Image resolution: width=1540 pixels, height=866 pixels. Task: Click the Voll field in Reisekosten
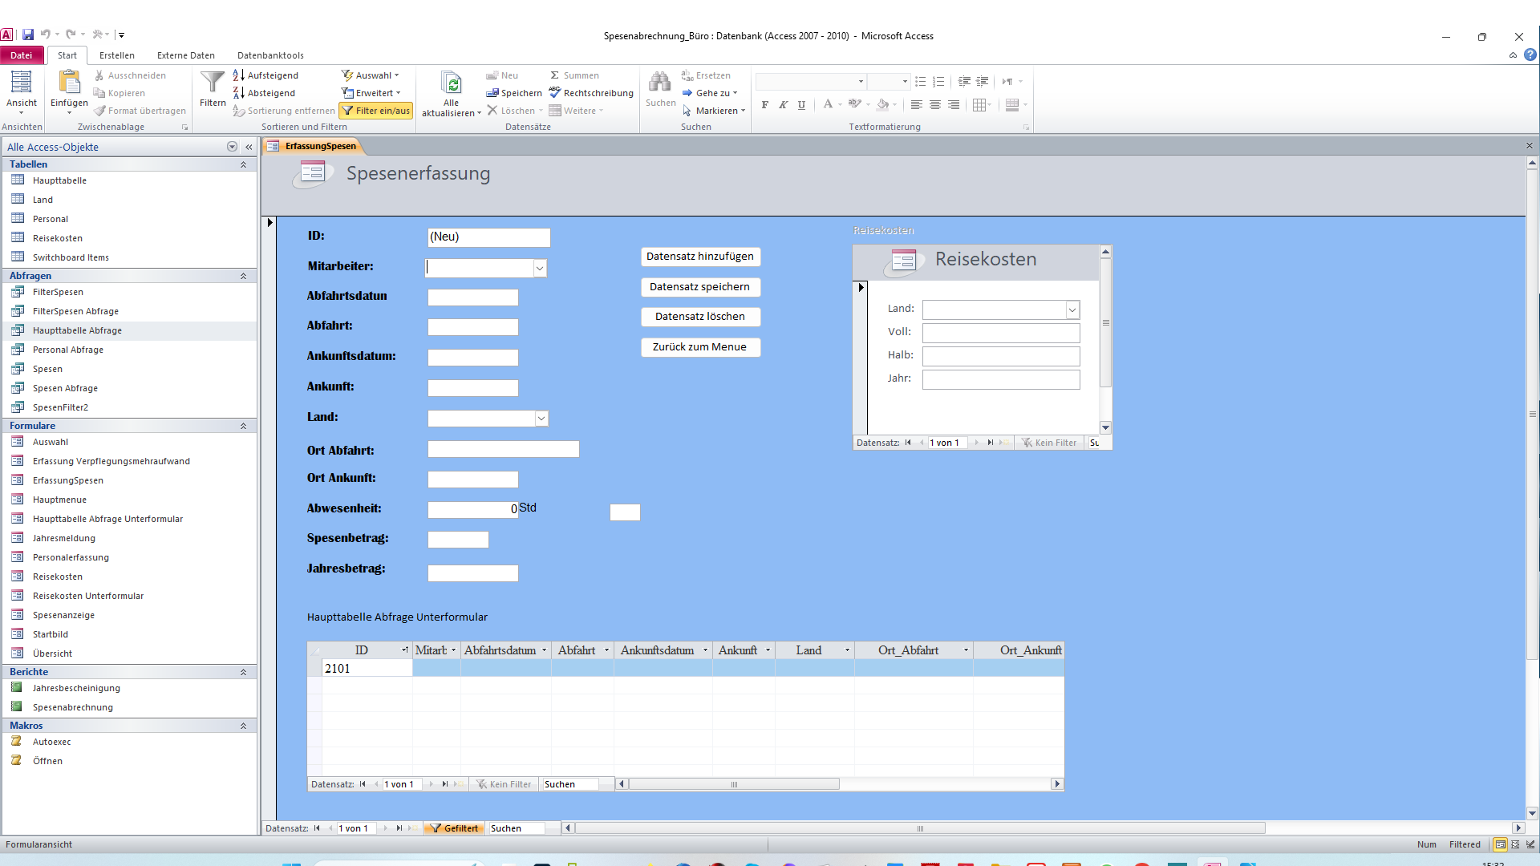point(1001,333)
